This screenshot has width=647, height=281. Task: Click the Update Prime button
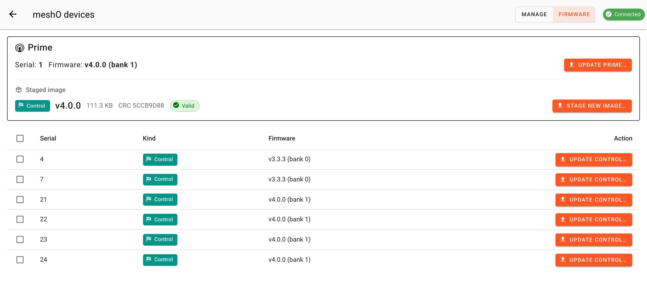tap(598, 65)
